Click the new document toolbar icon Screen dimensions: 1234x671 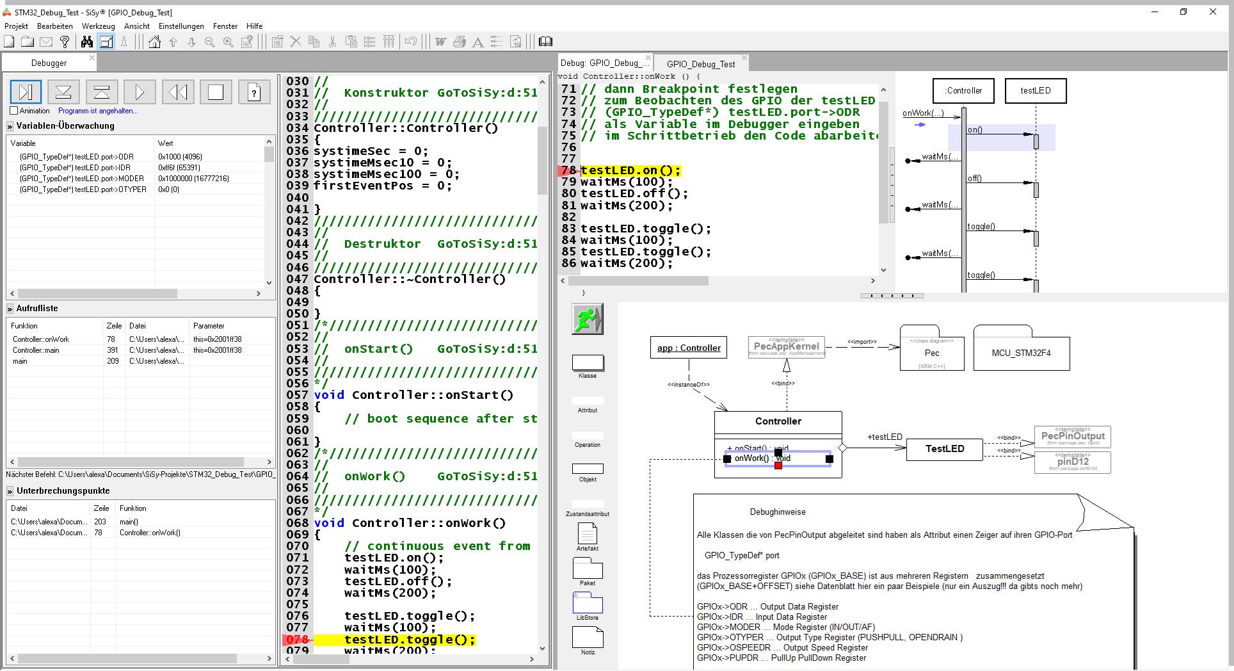pos(10,42)
